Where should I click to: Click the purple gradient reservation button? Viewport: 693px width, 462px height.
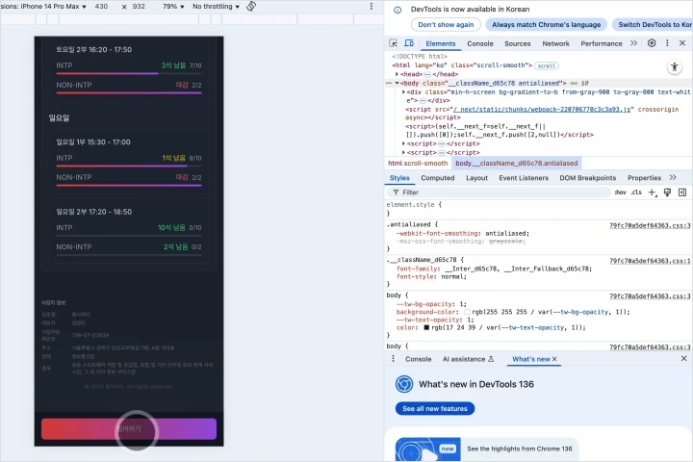(x=129, y=429)
